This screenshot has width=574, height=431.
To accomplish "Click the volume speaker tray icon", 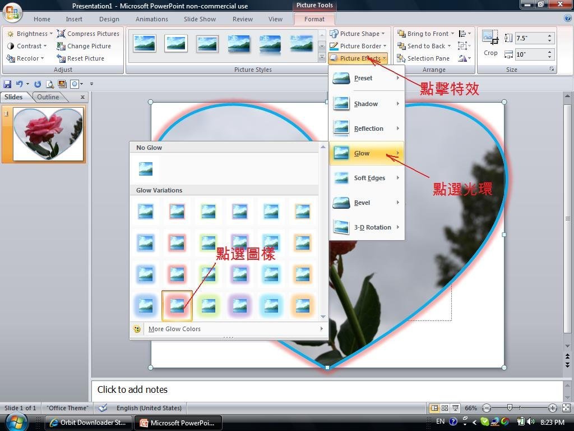I will click(531, 422).
